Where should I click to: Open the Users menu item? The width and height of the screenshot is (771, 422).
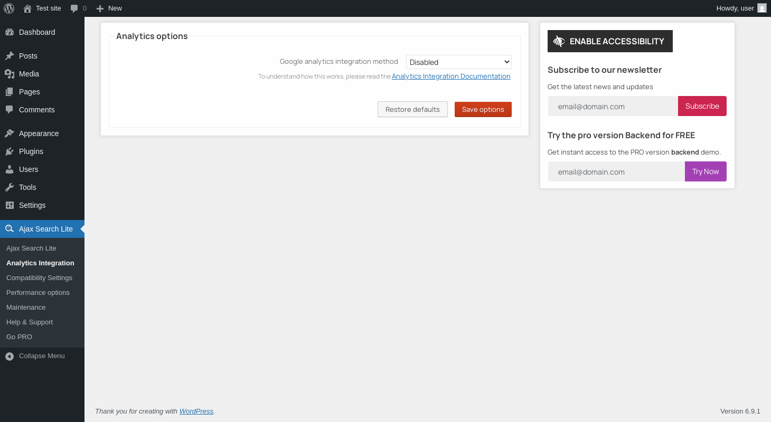point(42,169)
